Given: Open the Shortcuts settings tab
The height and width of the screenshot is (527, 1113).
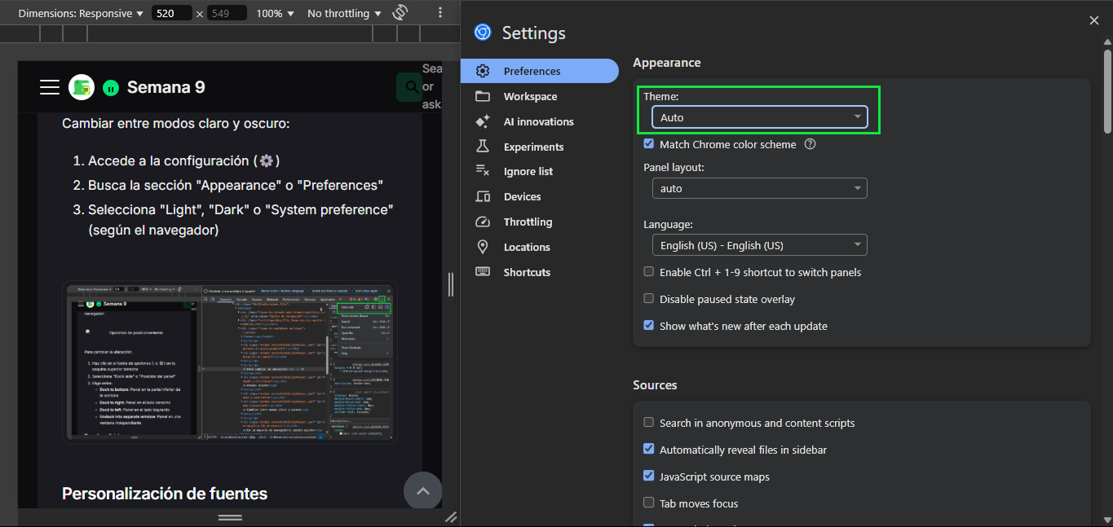Looking at the screenshot, I should 527,273.
